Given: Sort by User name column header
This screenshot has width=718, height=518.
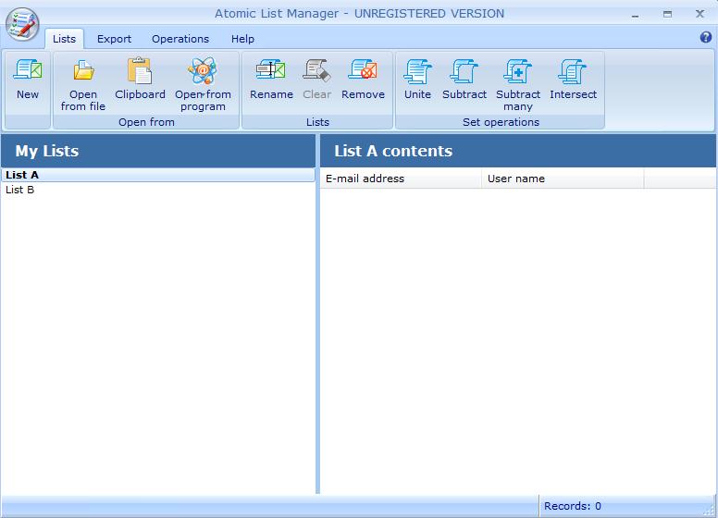Looking at the screenshot, I should click(563, 179).
